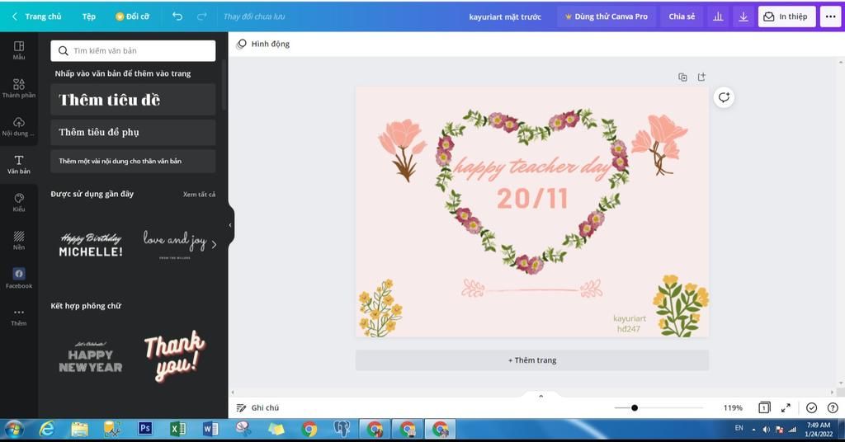Select the Happy New Year font combination

(x=91, y=358)
